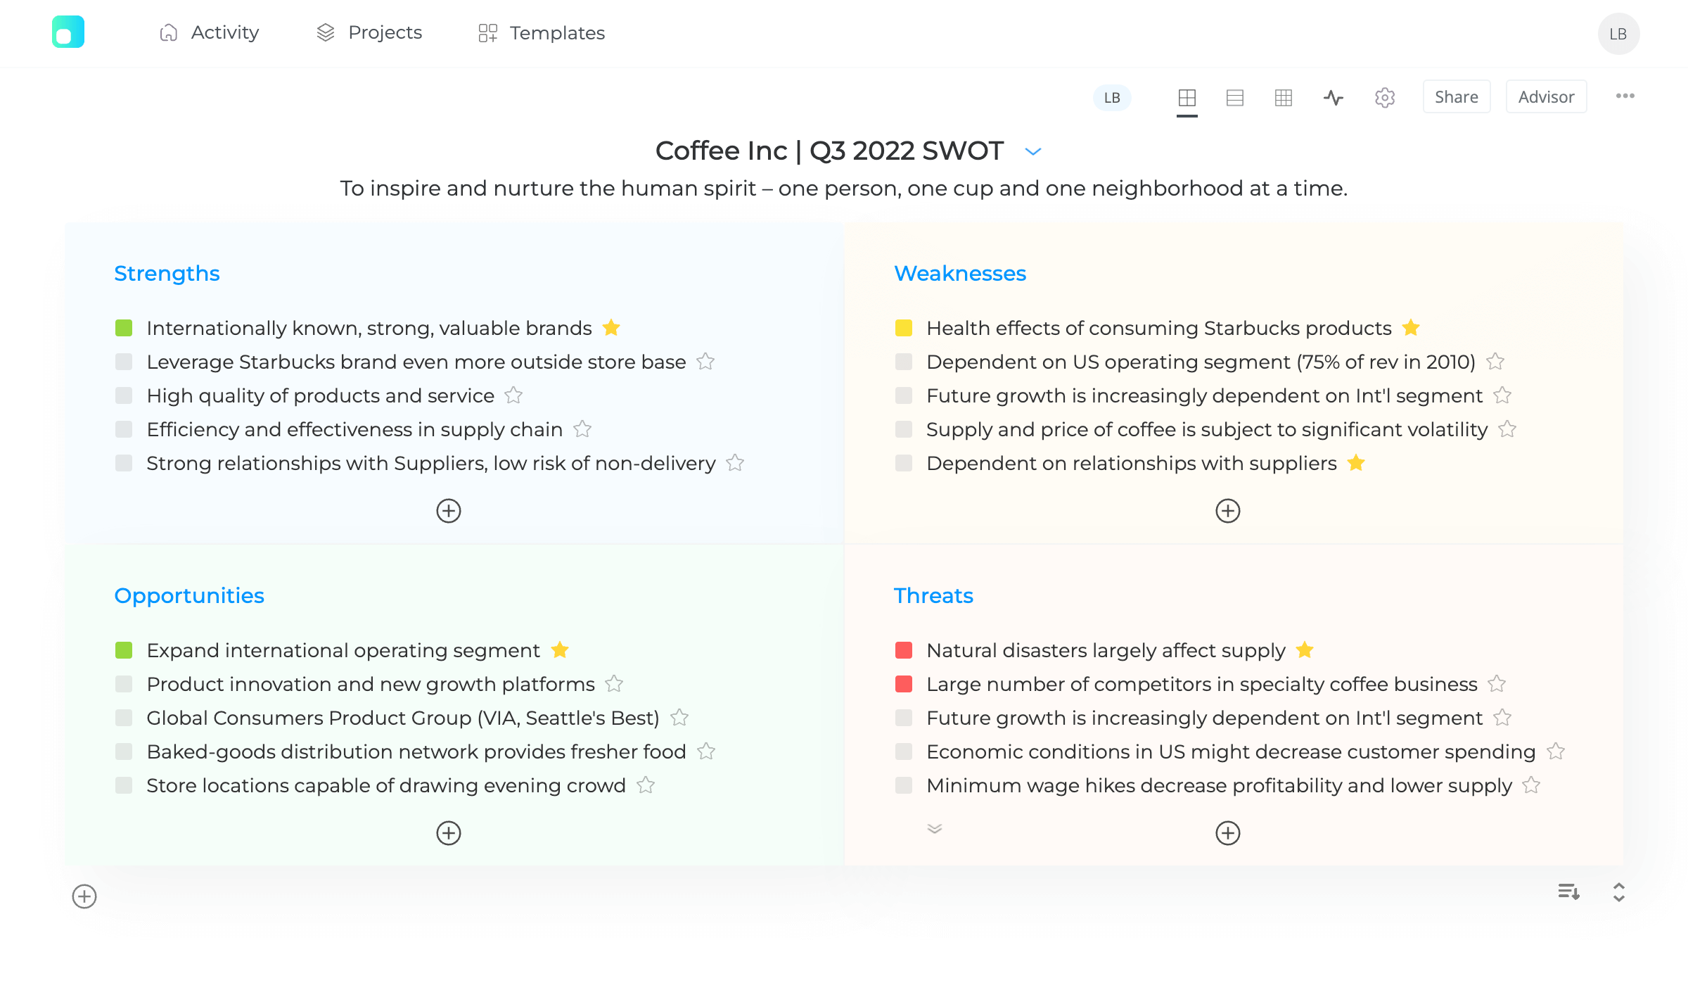
Task: Open the Projects tab
Action: coord(369,32)
